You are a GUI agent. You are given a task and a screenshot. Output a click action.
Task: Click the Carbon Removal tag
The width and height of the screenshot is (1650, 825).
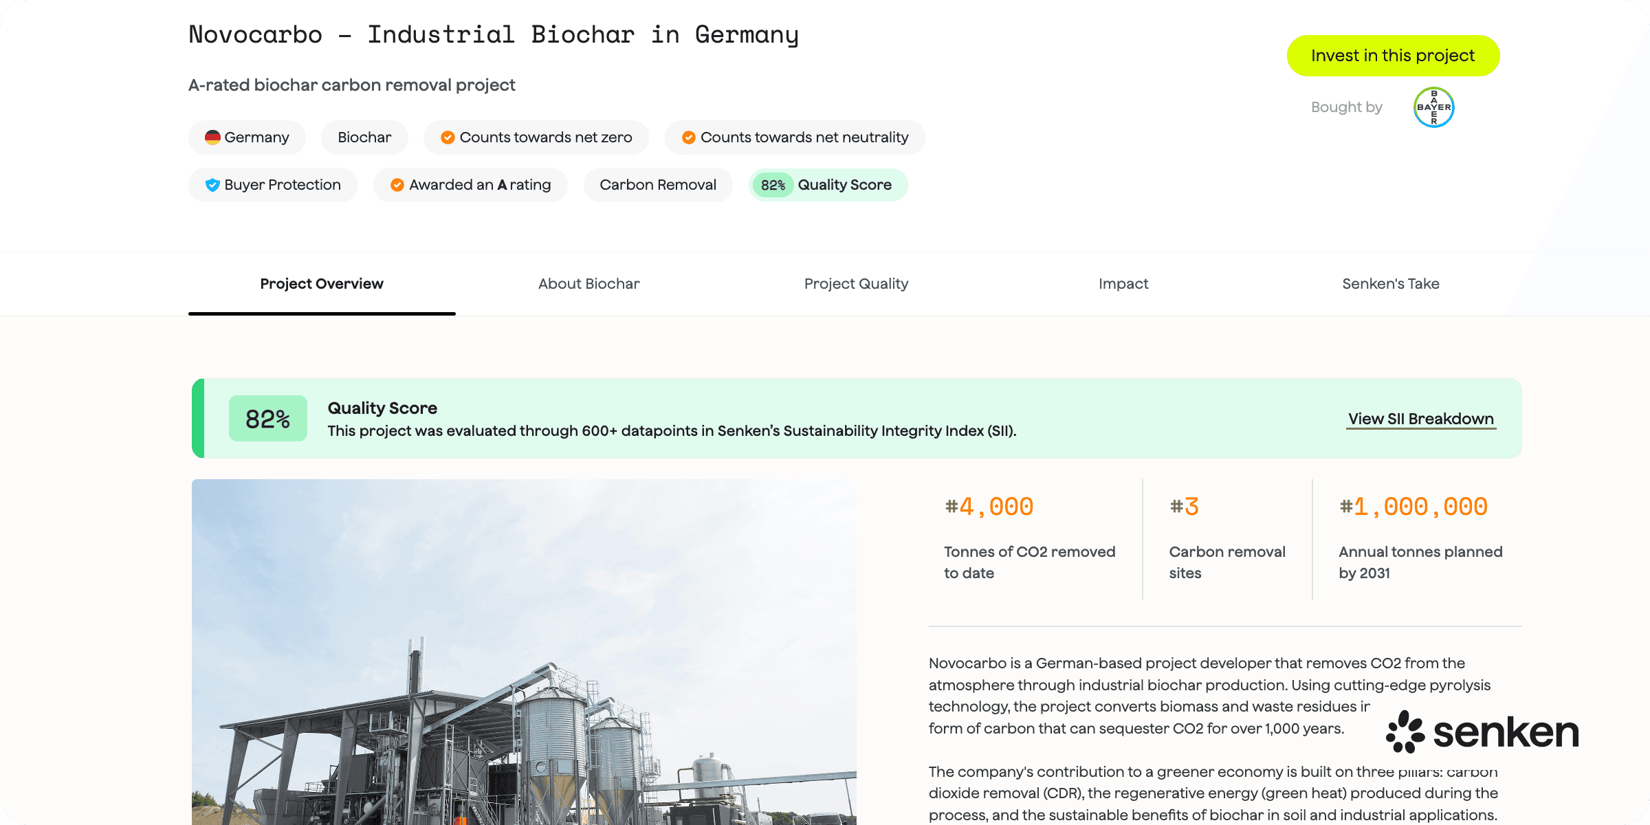pos(658,185)
